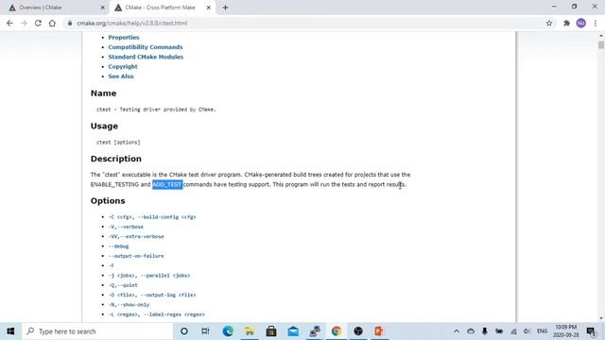Switch to the Overview | CMake tab

(x=56, y=8)
